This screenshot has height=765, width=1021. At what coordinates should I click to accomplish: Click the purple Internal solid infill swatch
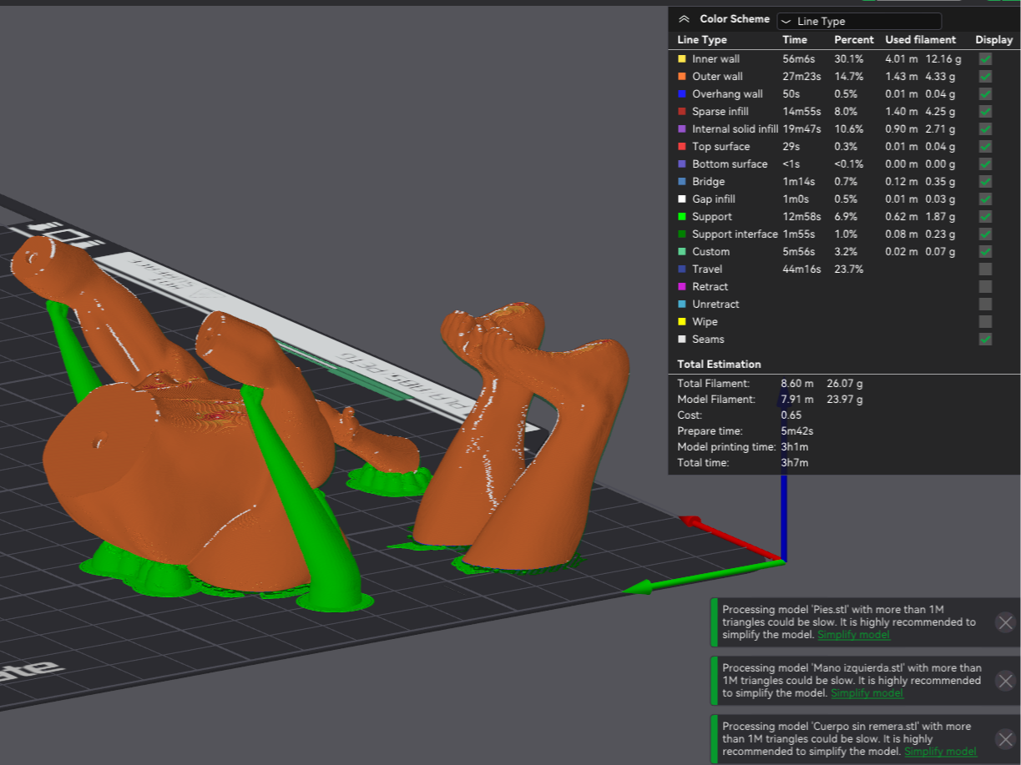click(682, 128)
